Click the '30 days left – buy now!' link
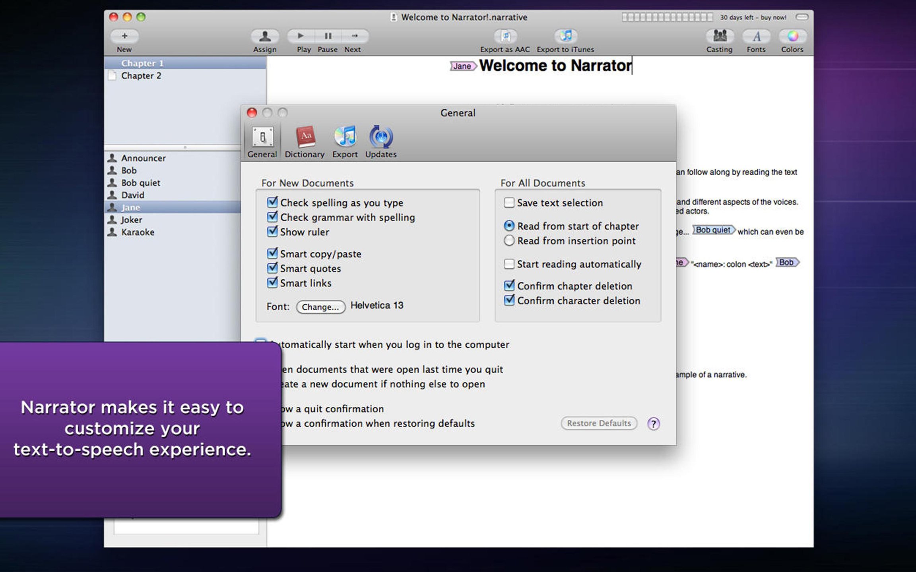Viewport: 916px width, 572px height. click(753, 17)
